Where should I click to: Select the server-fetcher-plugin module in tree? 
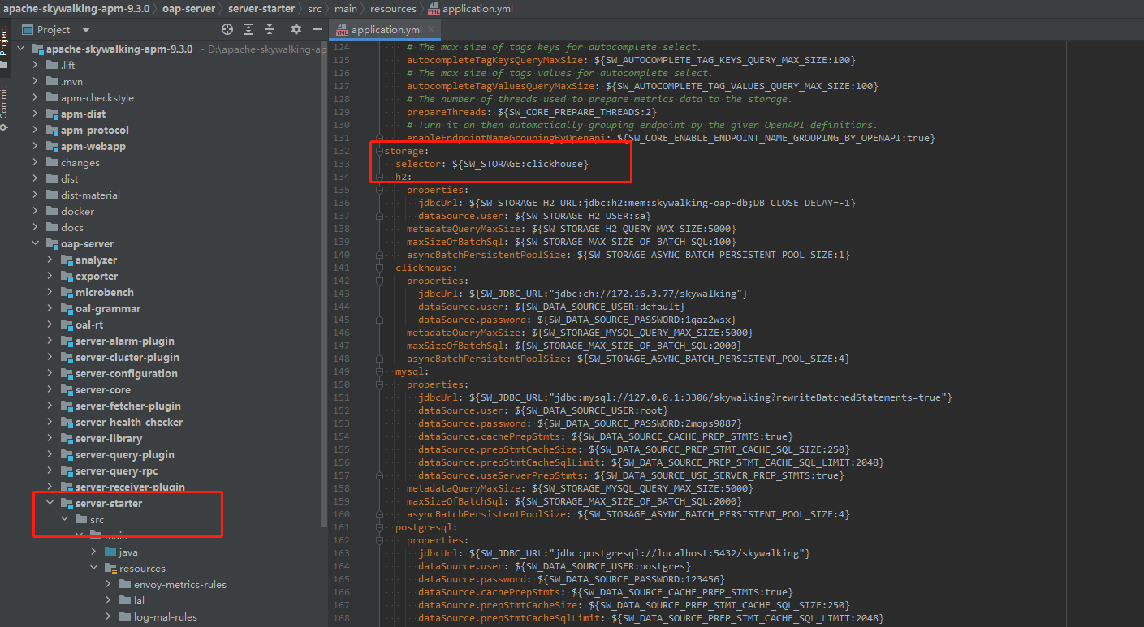[x=128, y=406]
